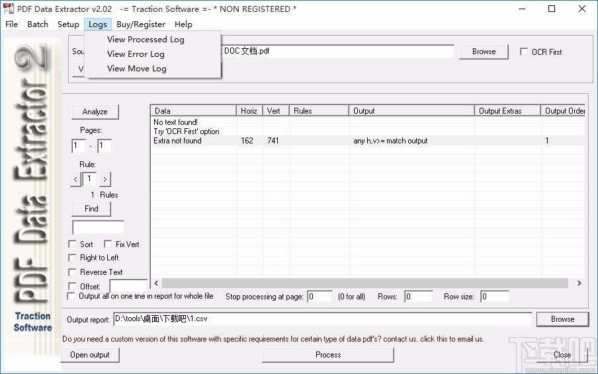598x374 pixels.
Task: Click the table's scroll right arrow
Action: pyautogui.click(x=579, y=283)
